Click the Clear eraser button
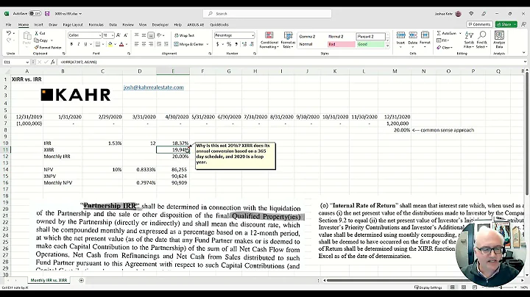Image resolution: width=530 pixels, height=297 pixels. [x=444, y=48]
